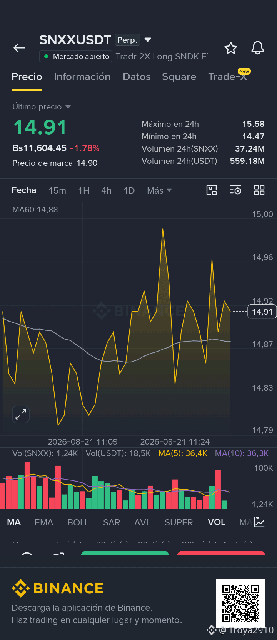Open the Square tab
The image size is (277, 640).
click(x=179, y=77)
